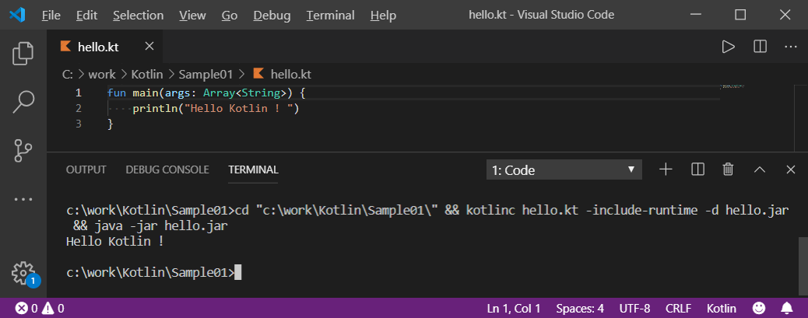
Task: Open the Debug menu
Action: pos(272,16)
